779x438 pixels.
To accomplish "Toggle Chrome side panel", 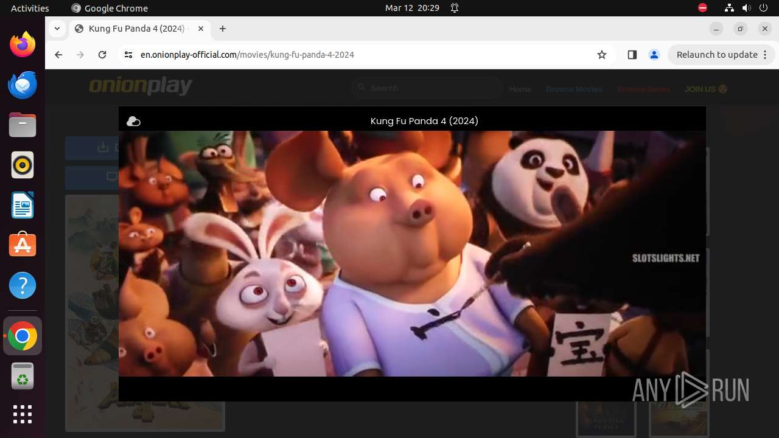I will (x=632, y=55).
